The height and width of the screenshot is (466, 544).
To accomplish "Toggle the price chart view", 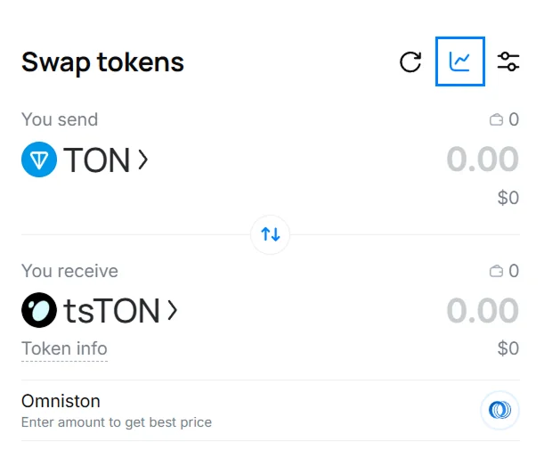I will click(459, 61).
